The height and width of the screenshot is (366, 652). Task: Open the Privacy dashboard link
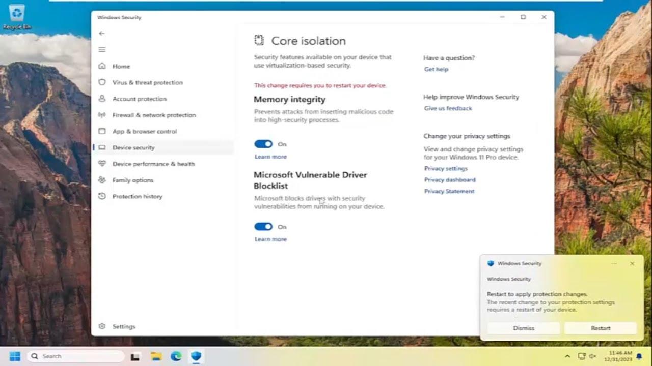[450, 179]
